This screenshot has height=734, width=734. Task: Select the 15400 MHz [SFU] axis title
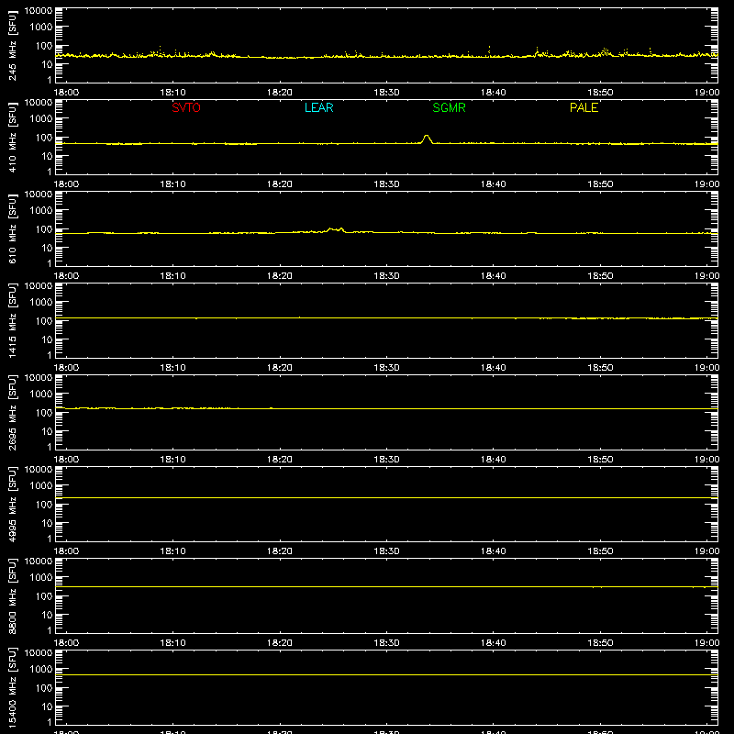(x=13, y=687)
